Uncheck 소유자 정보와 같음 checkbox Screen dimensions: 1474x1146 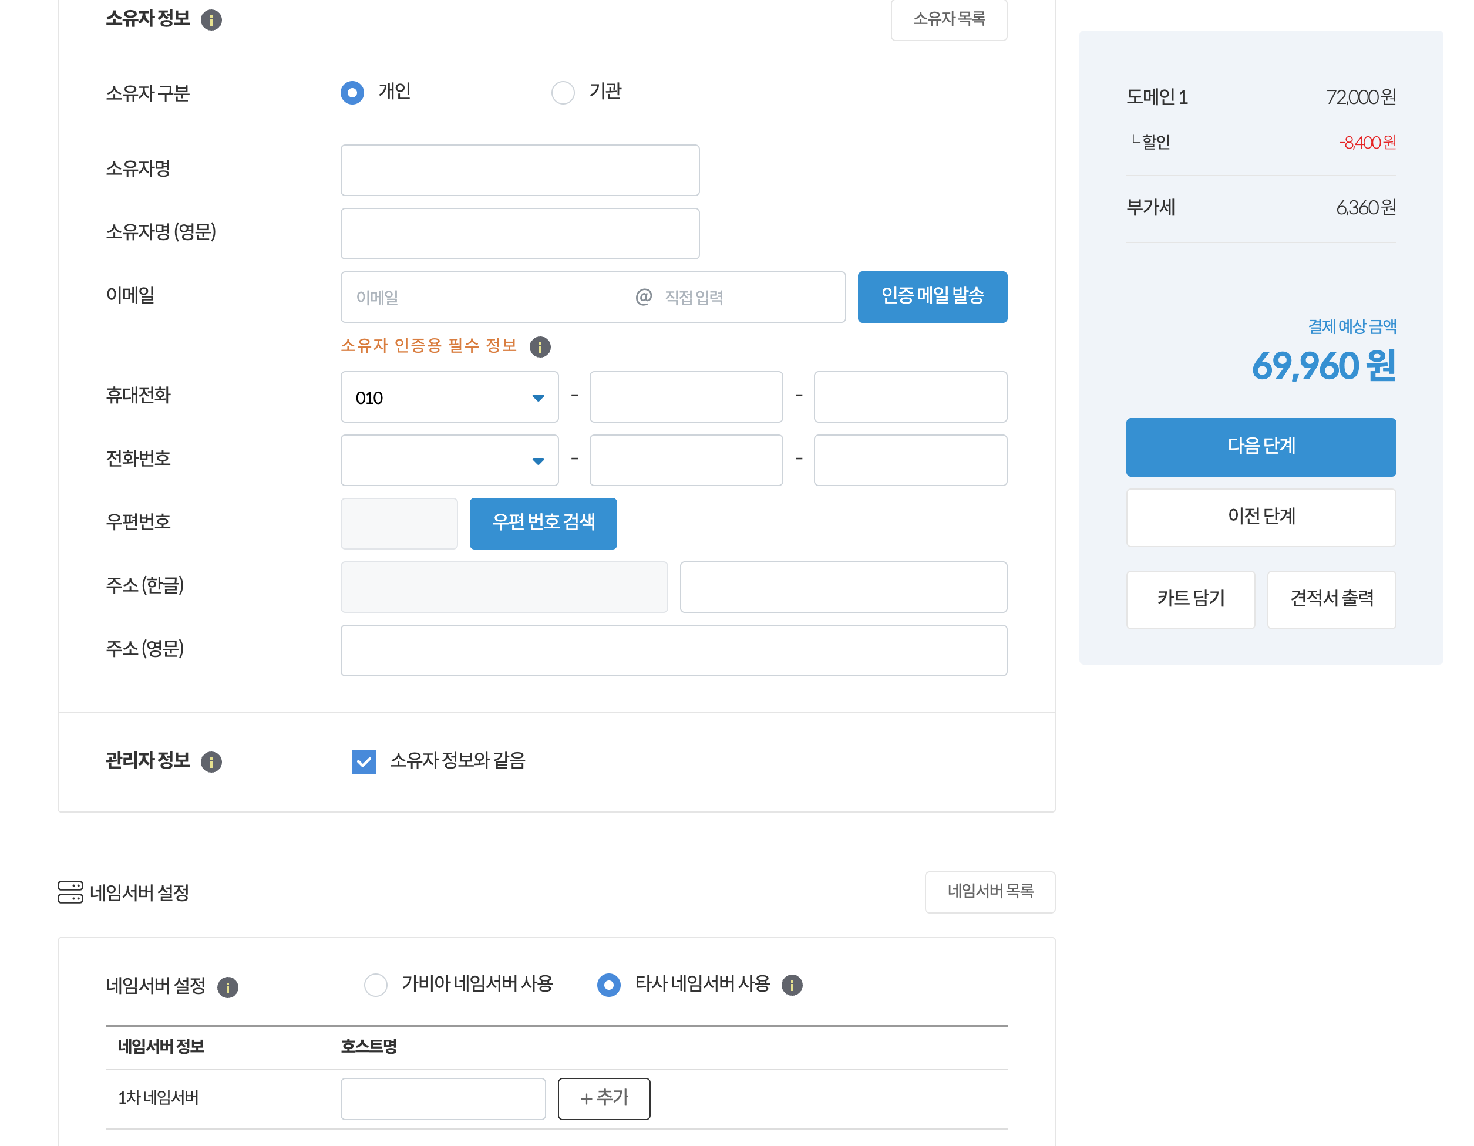coord(364,762)
